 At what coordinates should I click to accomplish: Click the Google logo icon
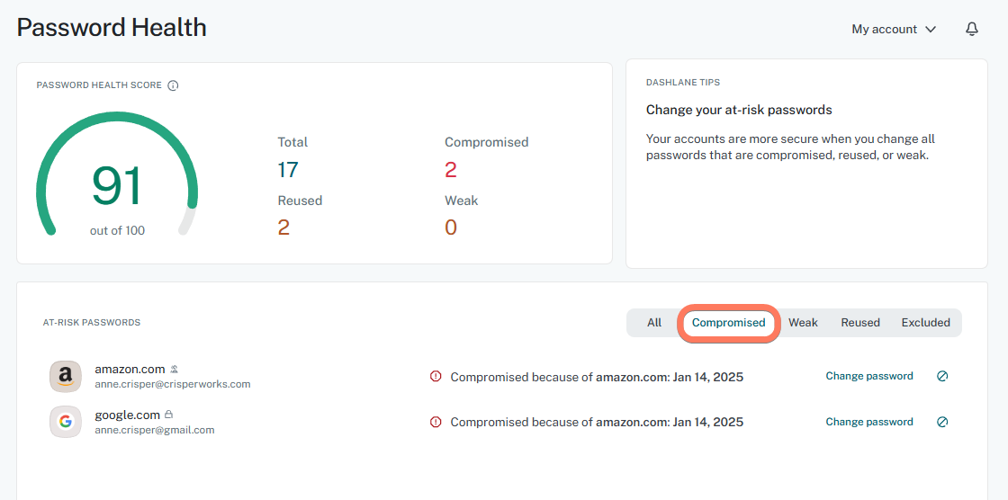point(65,422)
